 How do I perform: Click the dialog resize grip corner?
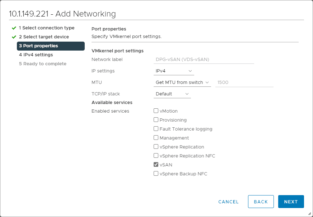pyautogui.click(x=309, y=213)
